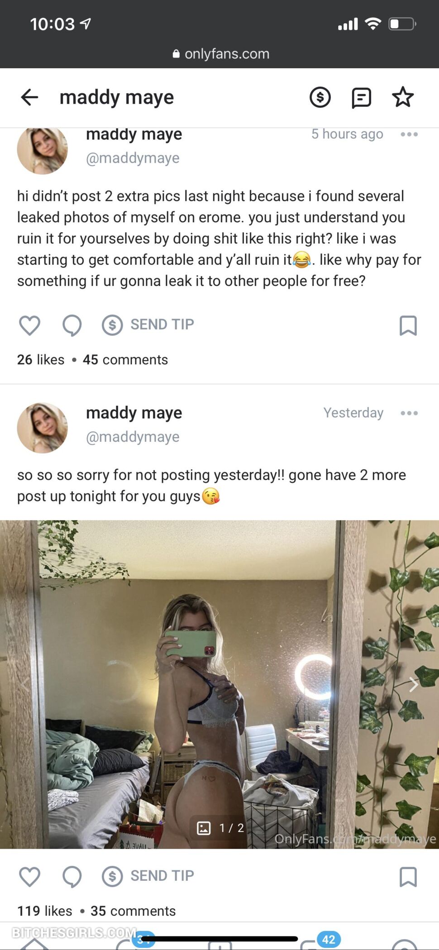Open the dollar tip icon in header
Image resolution: width=439 pixels, height=950 pixels.
[320, 97]
